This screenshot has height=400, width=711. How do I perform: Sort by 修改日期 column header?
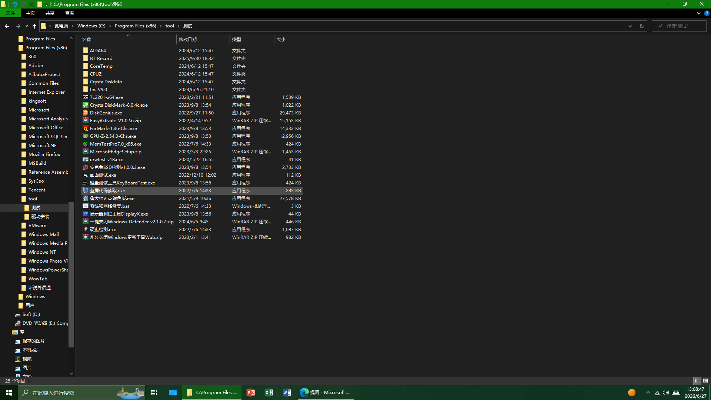[x=203, y=39]
